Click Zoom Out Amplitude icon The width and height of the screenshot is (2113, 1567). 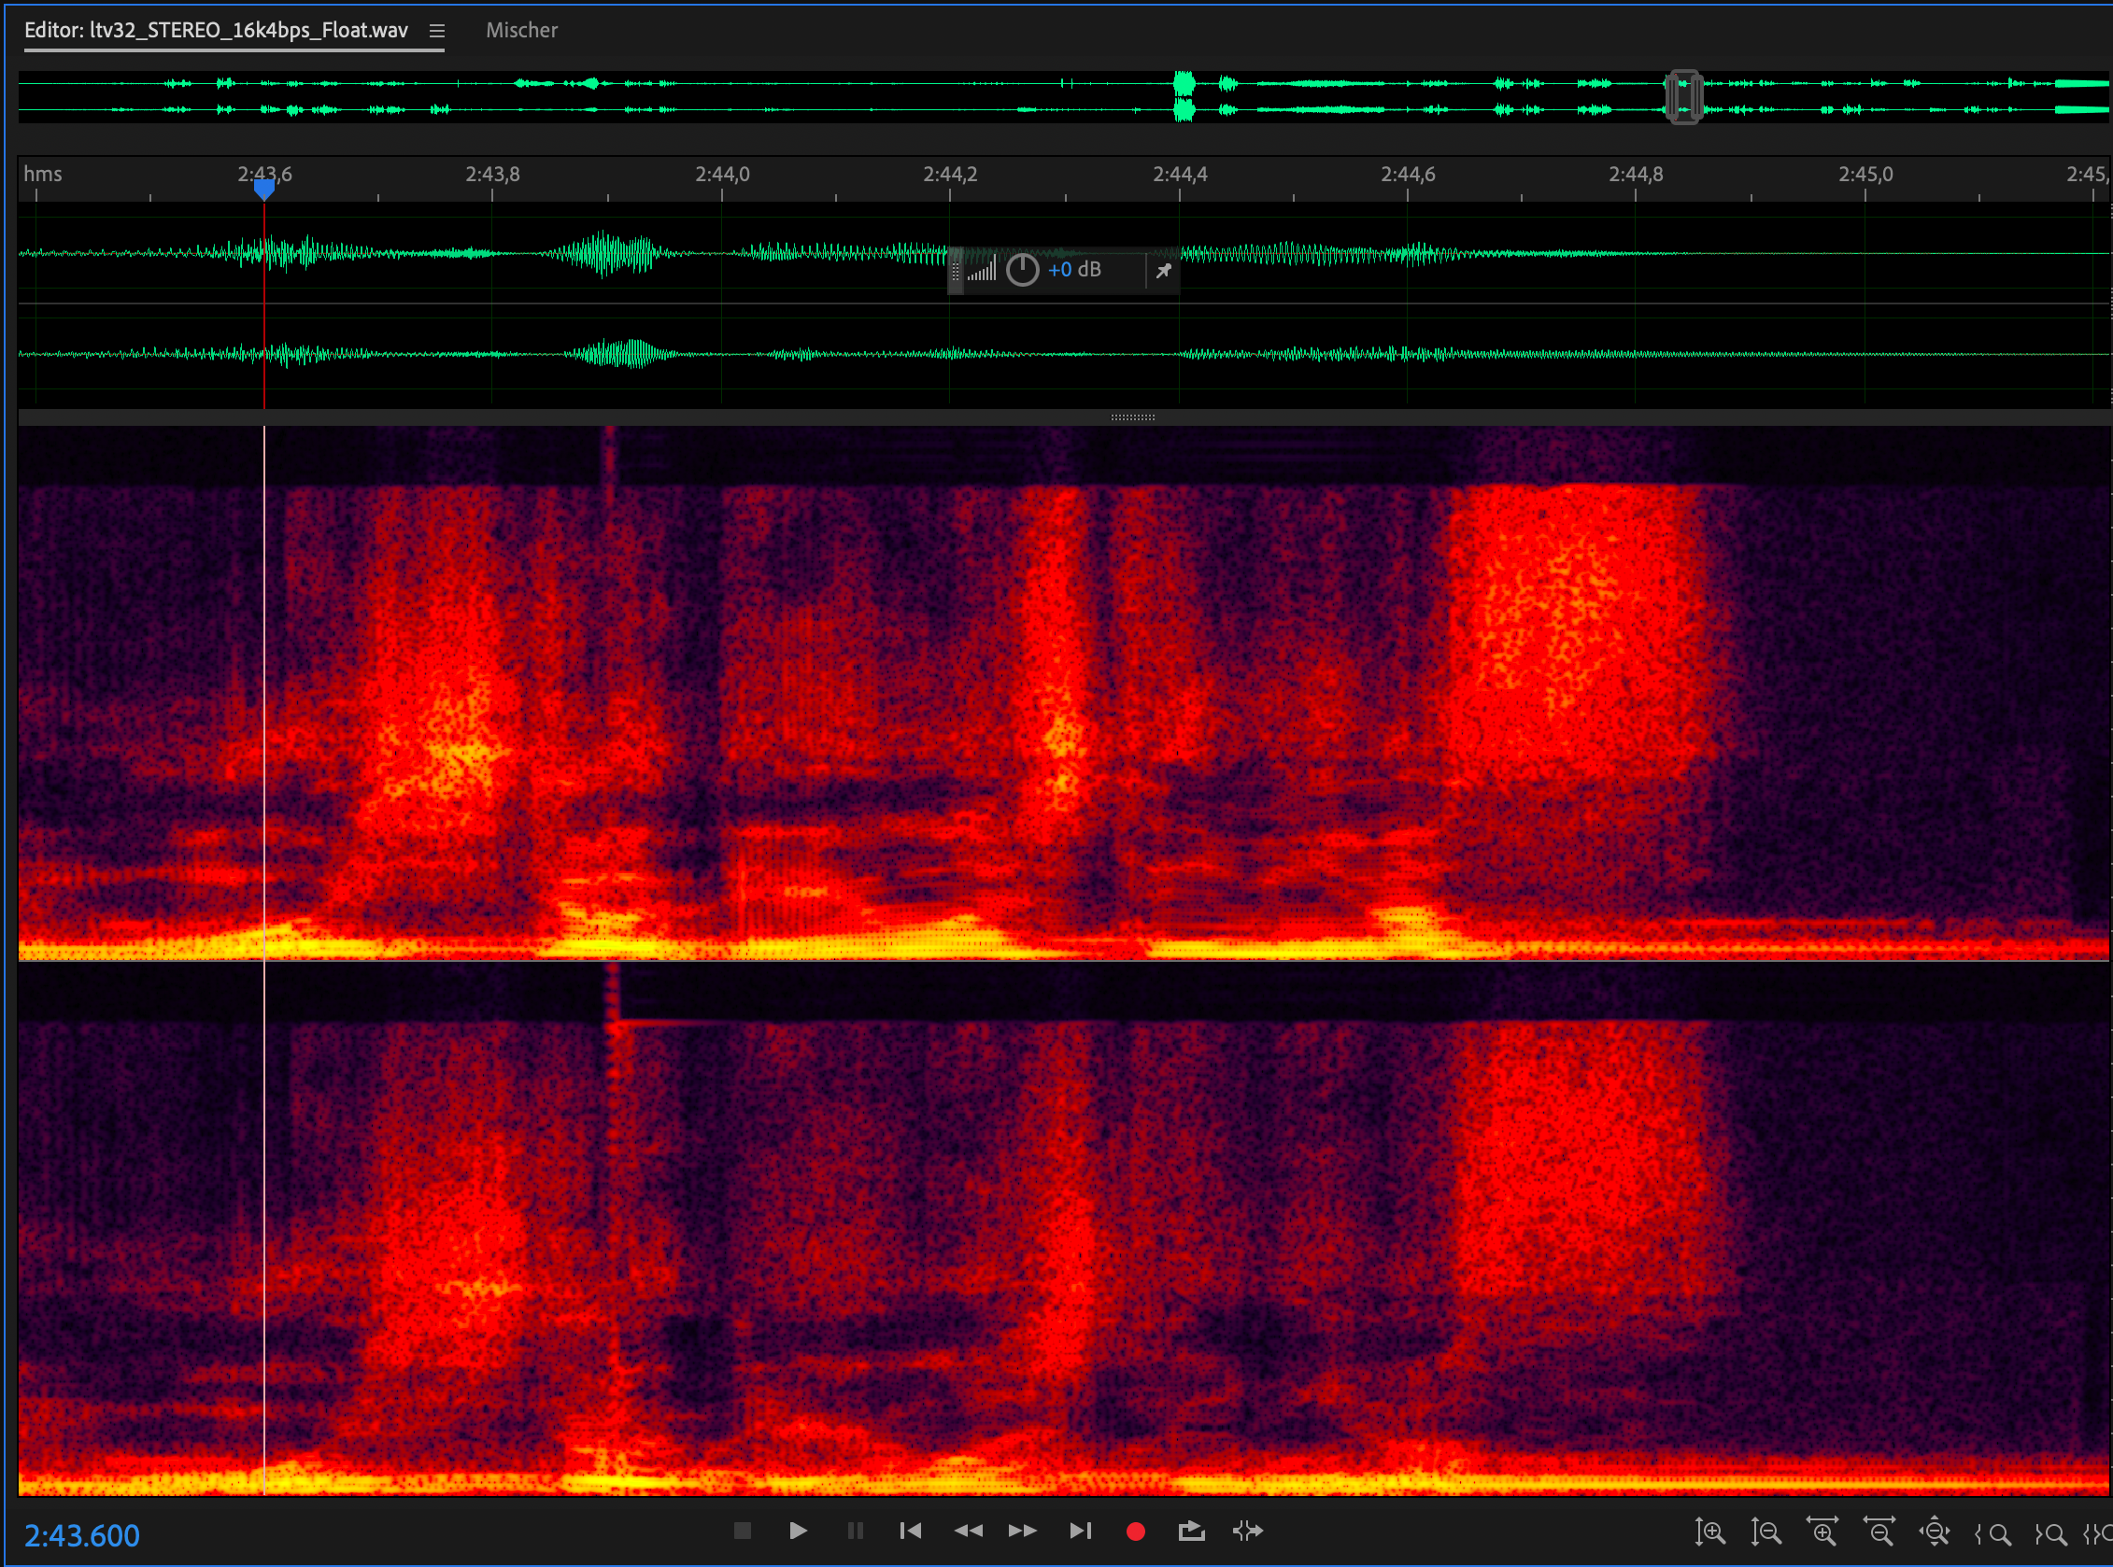tap(1766, 1532)
